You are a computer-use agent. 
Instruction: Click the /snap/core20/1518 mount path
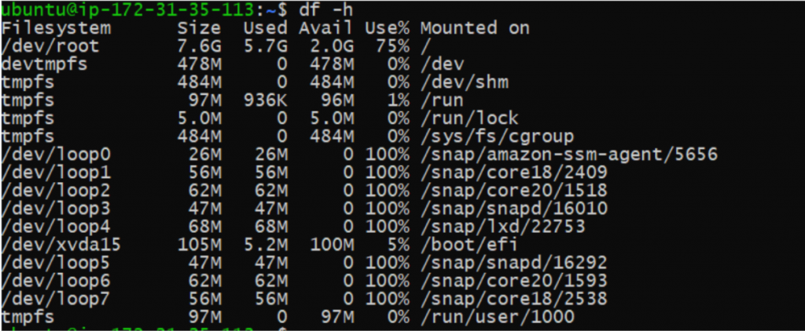tap(514, 191)
